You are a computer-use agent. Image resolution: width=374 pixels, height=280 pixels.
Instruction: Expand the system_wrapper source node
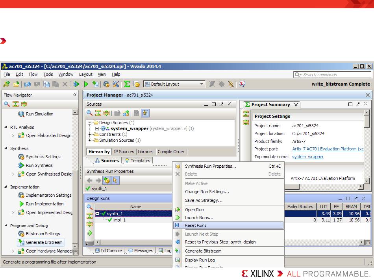97,128
